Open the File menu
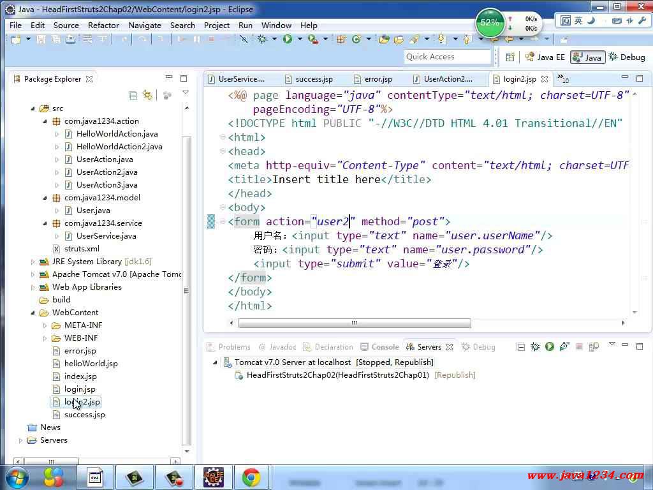 pyautogui.click(x=15, y=26)
